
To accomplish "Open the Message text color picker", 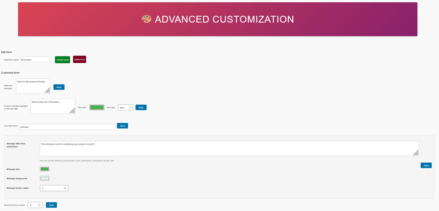I will tap(45, 169).
